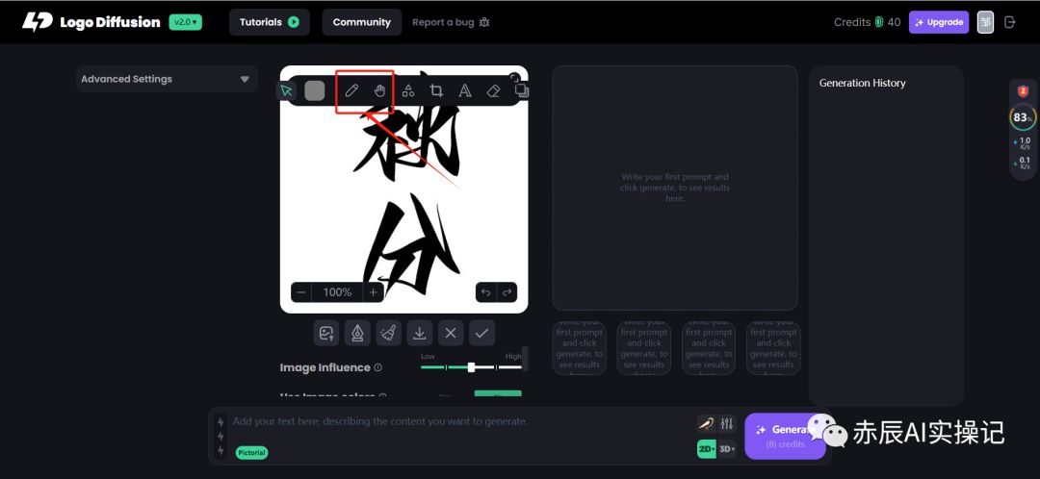Open the shapes tool
Image resolution: width=1040 pixels, height=479 pixels.
tap(408, 90)
